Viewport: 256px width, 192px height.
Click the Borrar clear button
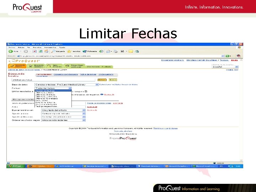[x=113, y=80]
